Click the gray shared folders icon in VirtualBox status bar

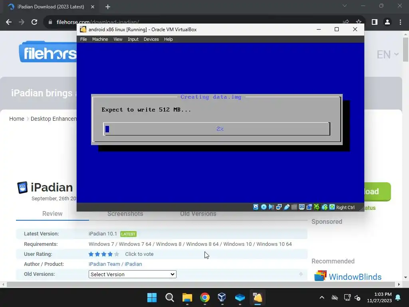click(x=294, y=207)
